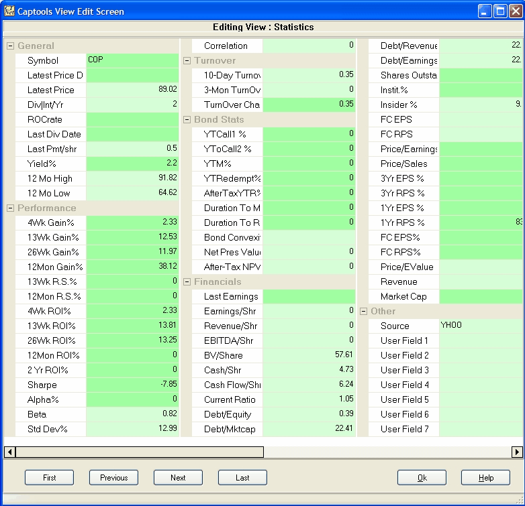
Task: Collapse the Turnover group
Action: click(187, 61)
